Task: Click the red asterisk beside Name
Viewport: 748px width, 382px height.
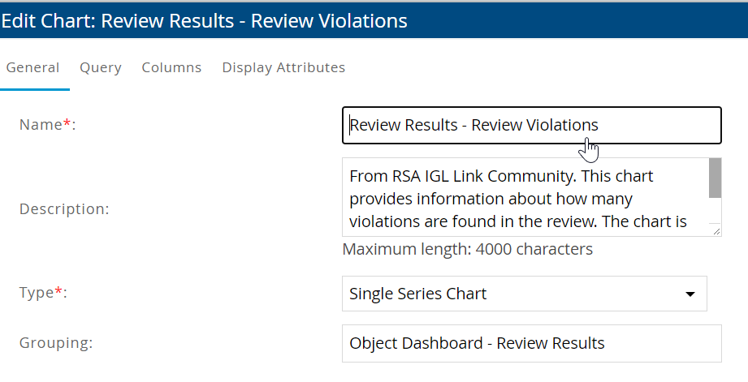Action: [67, 123]
